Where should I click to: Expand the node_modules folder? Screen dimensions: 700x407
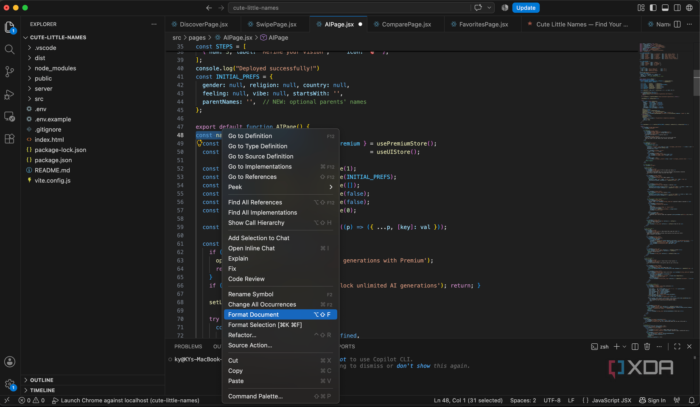click(x=55, y=68)
